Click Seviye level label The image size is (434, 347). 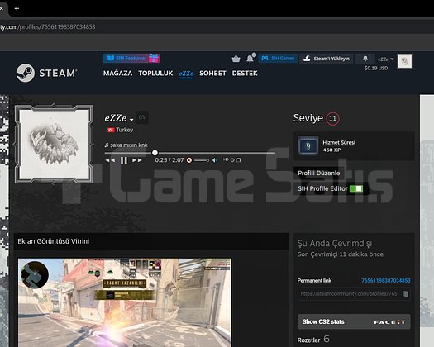click(x=308, y=118)
